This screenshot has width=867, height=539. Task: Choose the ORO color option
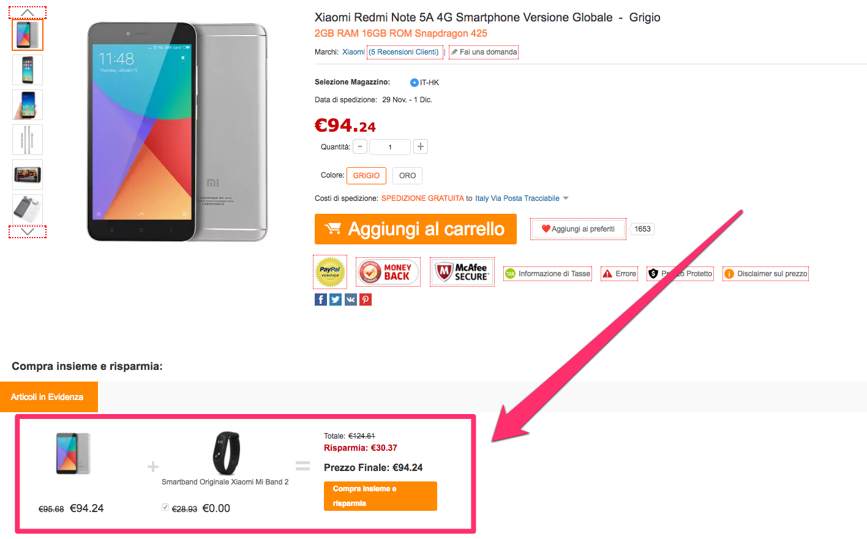tap(407, 176)
